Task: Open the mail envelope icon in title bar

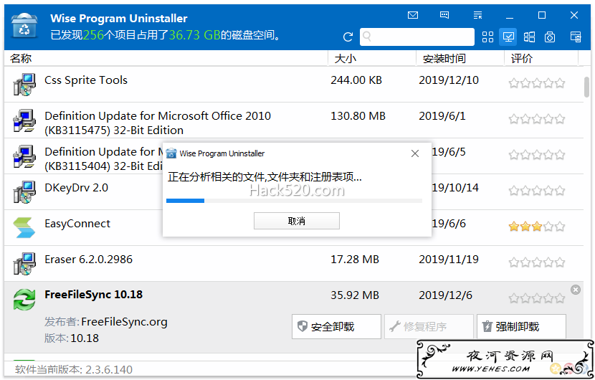Action: [412, 15]
